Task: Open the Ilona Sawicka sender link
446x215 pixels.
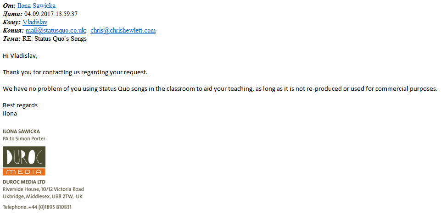Action: [x=36, y=6]
